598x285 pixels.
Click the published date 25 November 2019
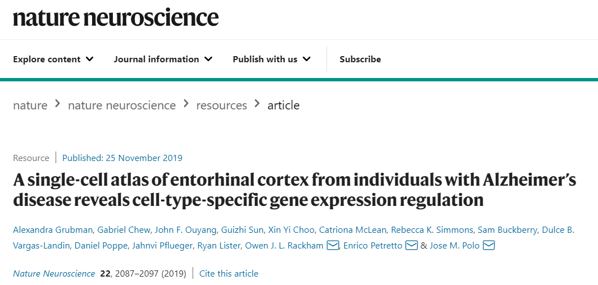tap(122, 158)
